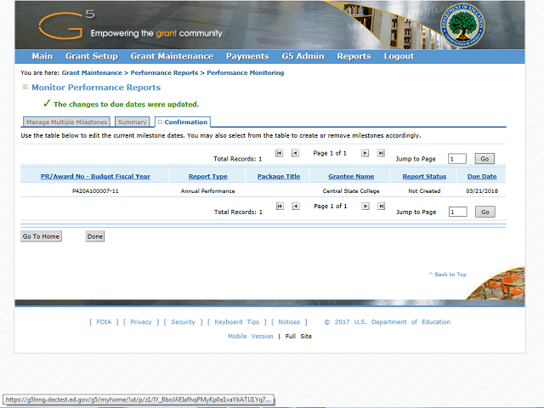Viewport: 544px width, 408px height.
Task: Click the Annual Performance cell
Action: 207,191
